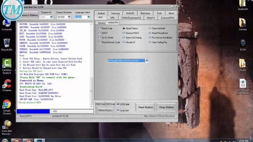Open the Service sub-tab
The image size is (253, 142).
pos(101,23)
